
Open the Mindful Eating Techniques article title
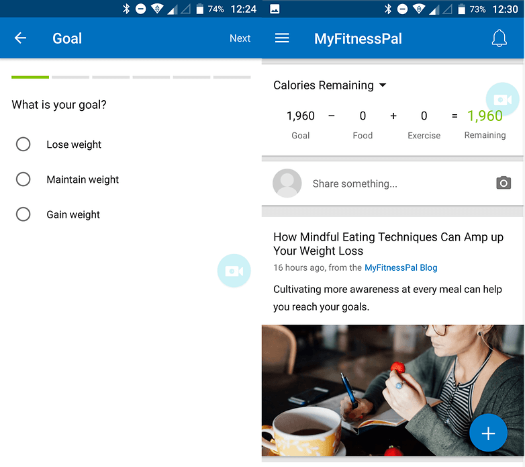coord(389,243)
